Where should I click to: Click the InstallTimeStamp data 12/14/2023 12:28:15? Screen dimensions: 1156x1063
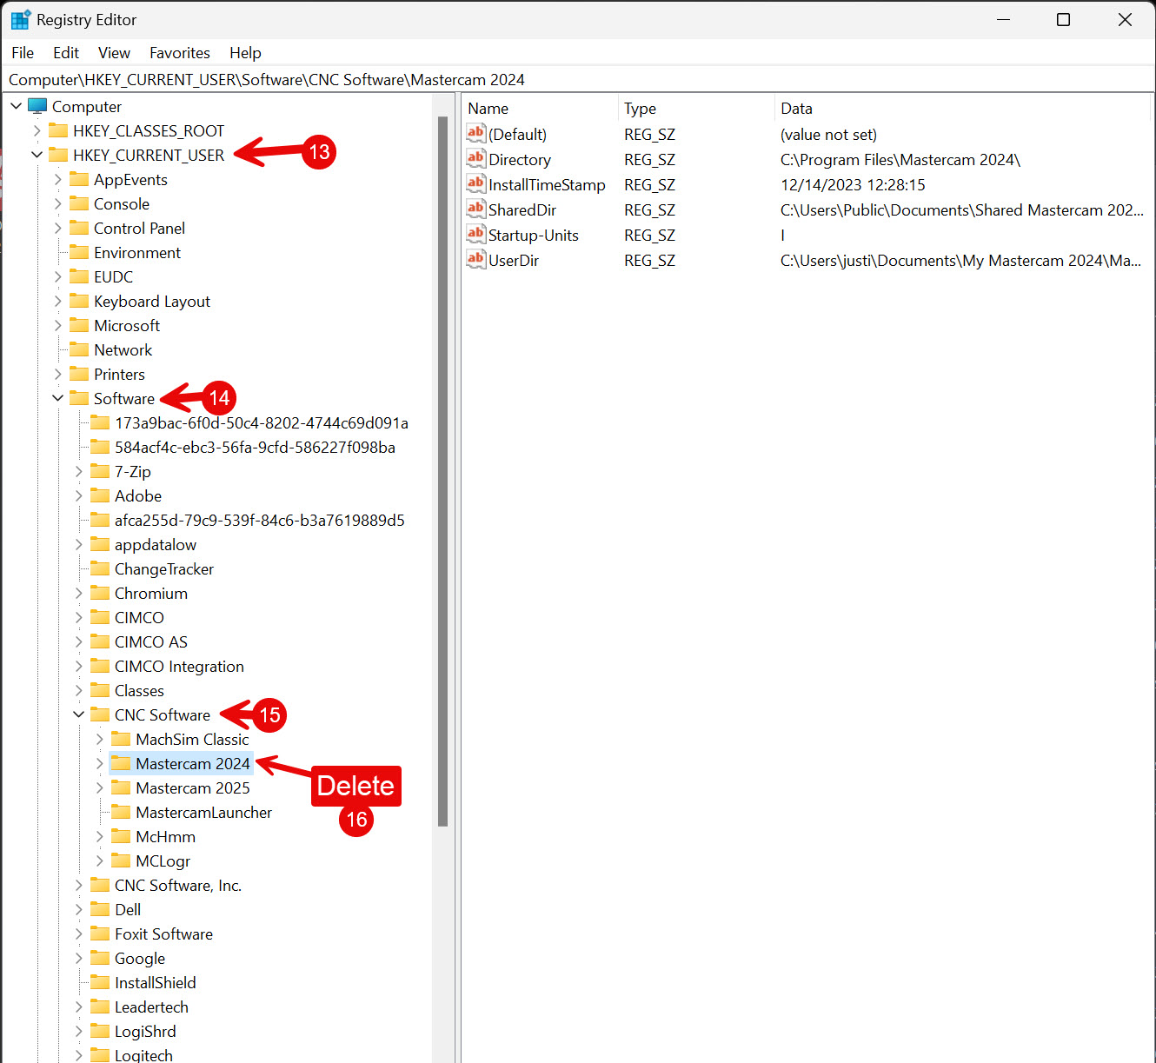(x=853, y=184)
